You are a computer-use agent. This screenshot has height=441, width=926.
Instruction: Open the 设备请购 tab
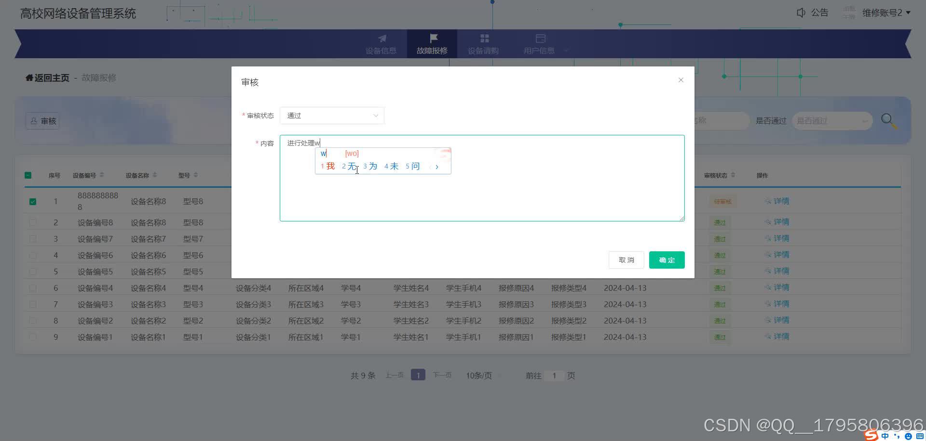coord(483,44)
